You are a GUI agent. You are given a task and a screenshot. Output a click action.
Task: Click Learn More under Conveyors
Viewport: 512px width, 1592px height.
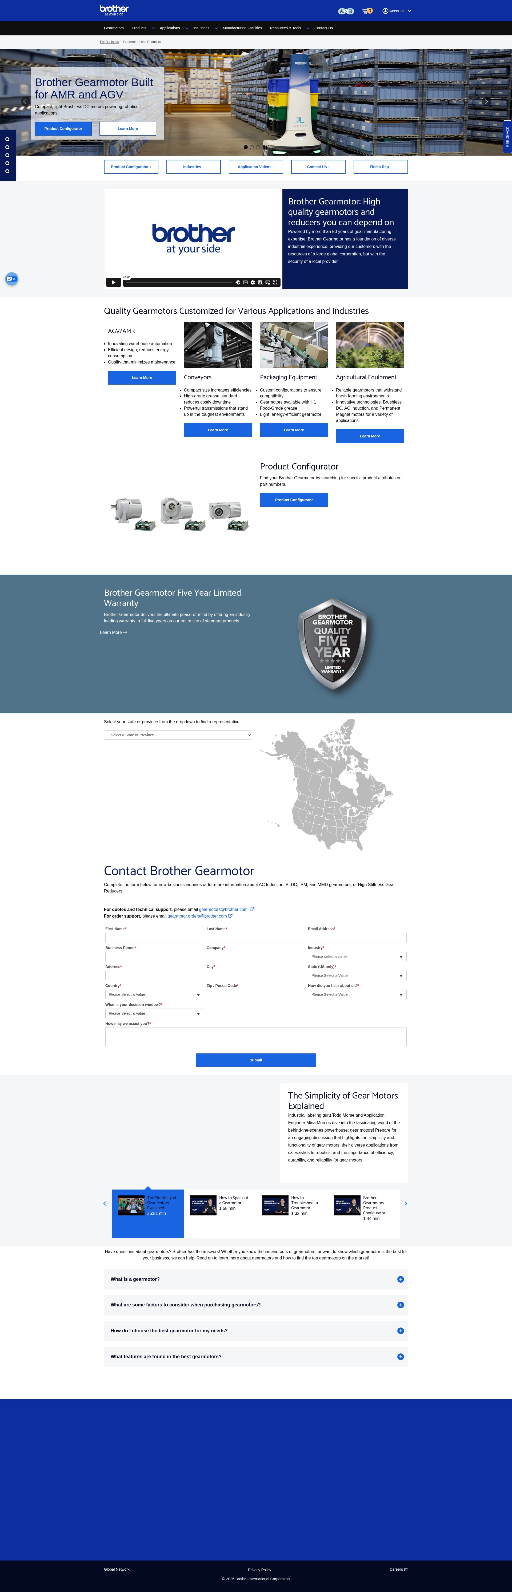click(218, 430)
